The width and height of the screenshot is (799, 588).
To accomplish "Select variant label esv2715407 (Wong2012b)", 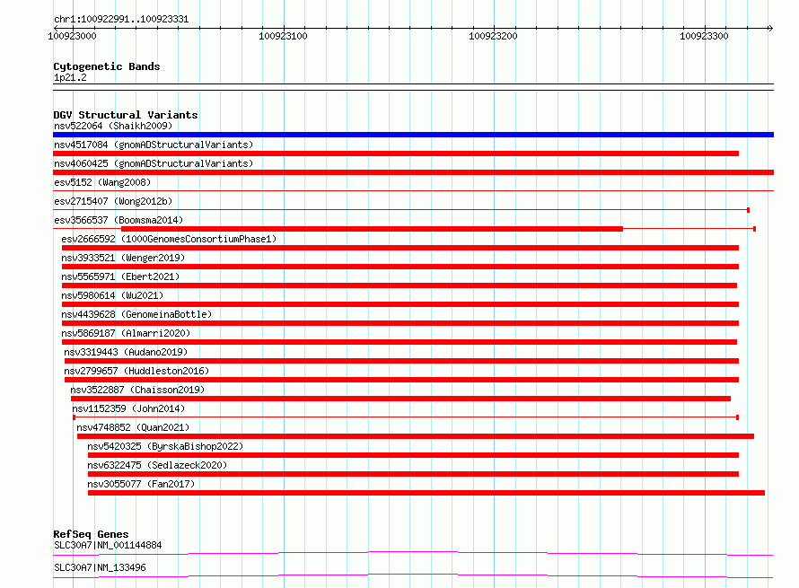I will (113, 201).
